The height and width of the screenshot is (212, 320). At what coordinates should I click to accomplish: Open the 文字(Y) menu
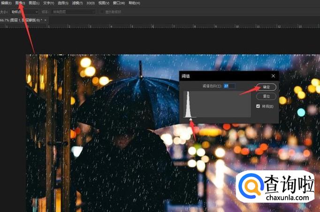coord(48,3)
